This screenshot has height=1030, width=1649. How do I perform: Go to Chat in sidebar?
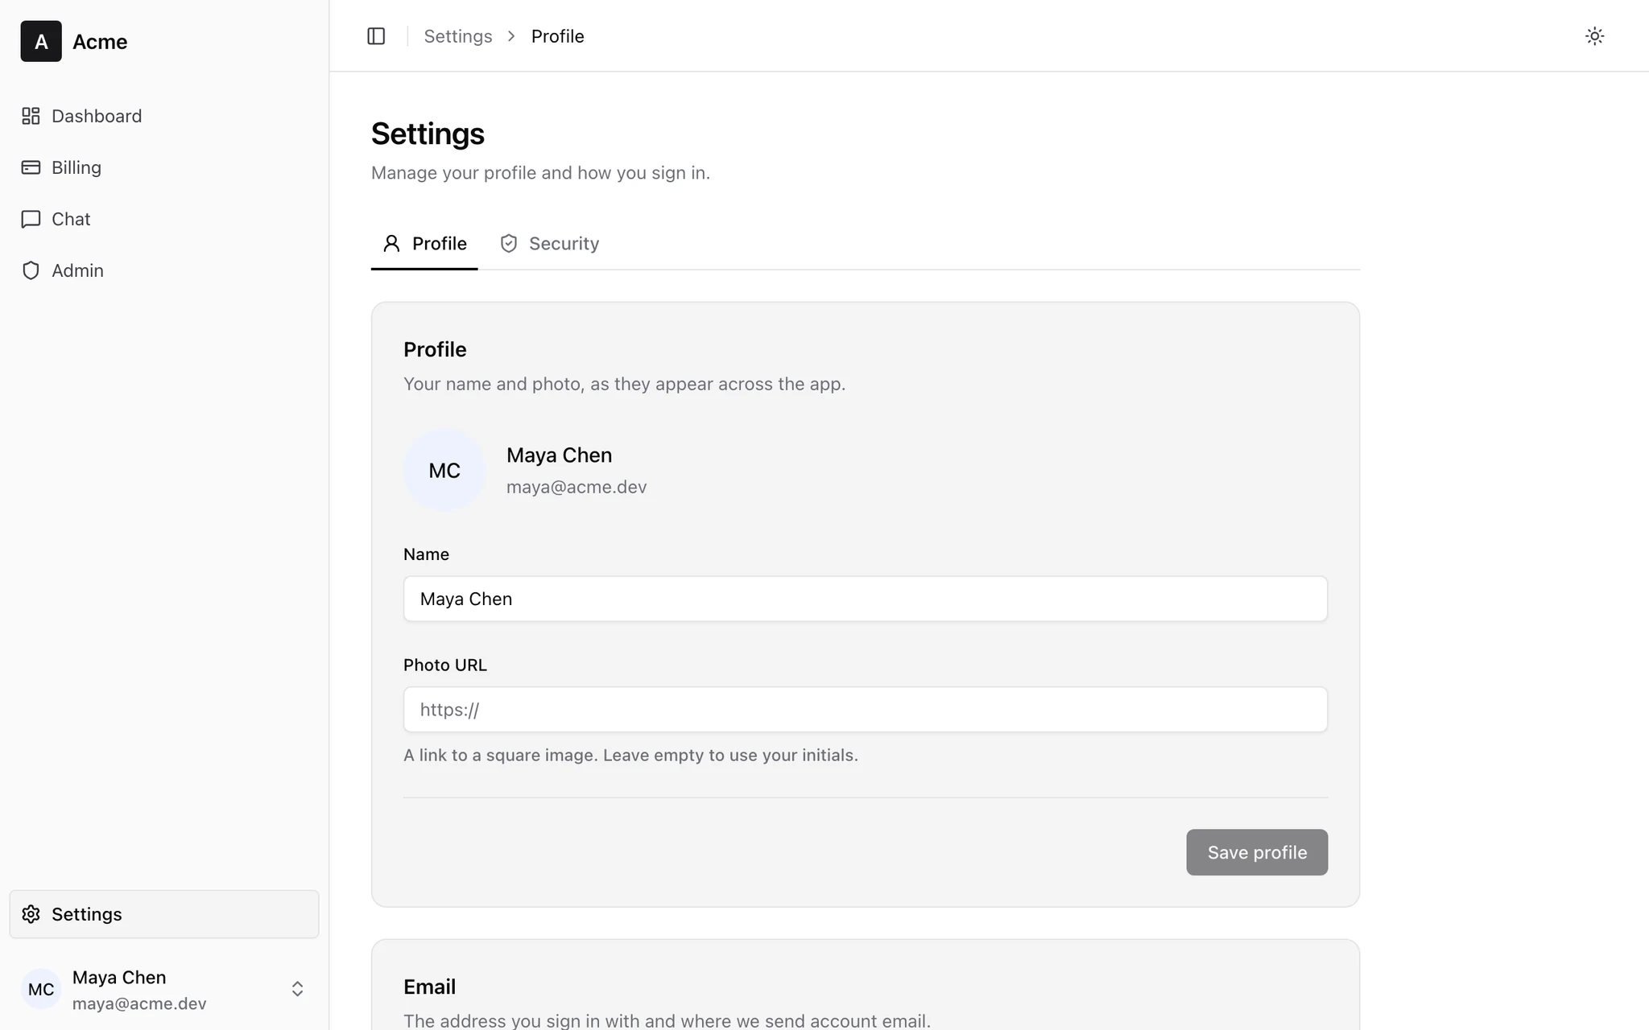164,219
